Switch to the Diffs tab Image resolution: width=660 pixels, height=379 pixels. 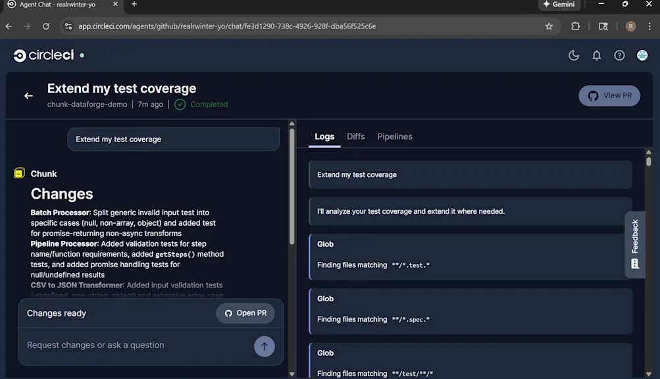pyautogui.click(x=356, y=136)
